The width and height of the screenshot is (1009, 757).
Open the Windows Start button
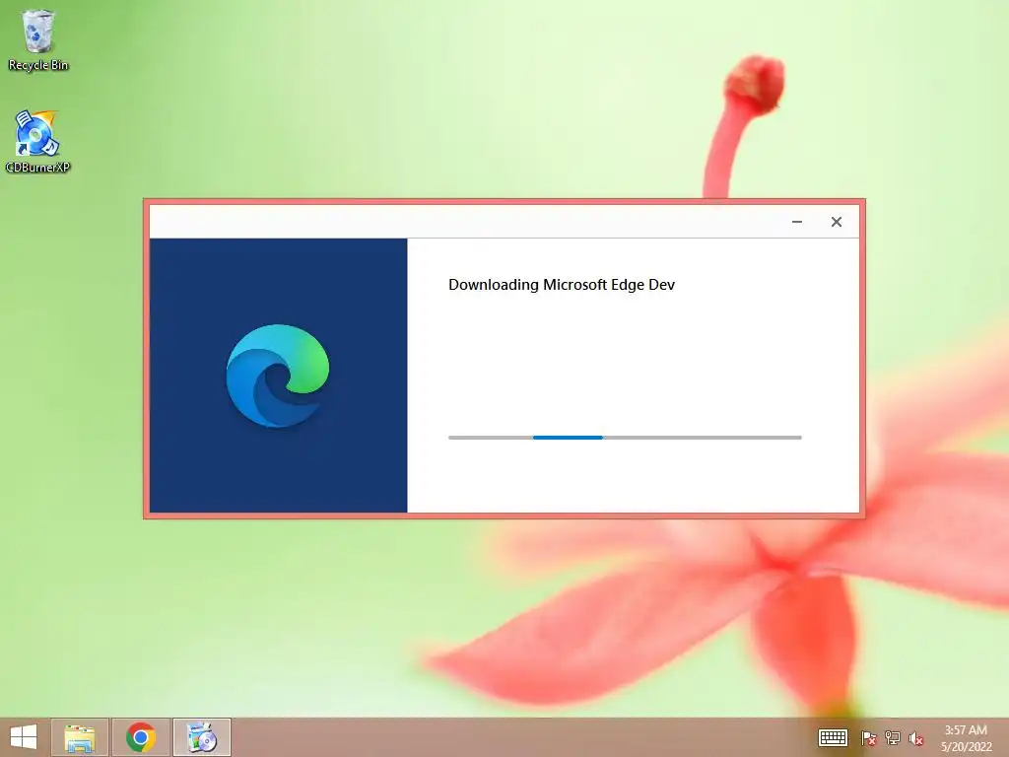[24, 737]
